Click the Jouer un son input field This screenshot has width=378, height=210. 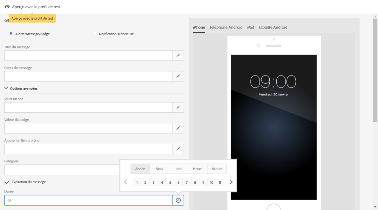point(88,108)
